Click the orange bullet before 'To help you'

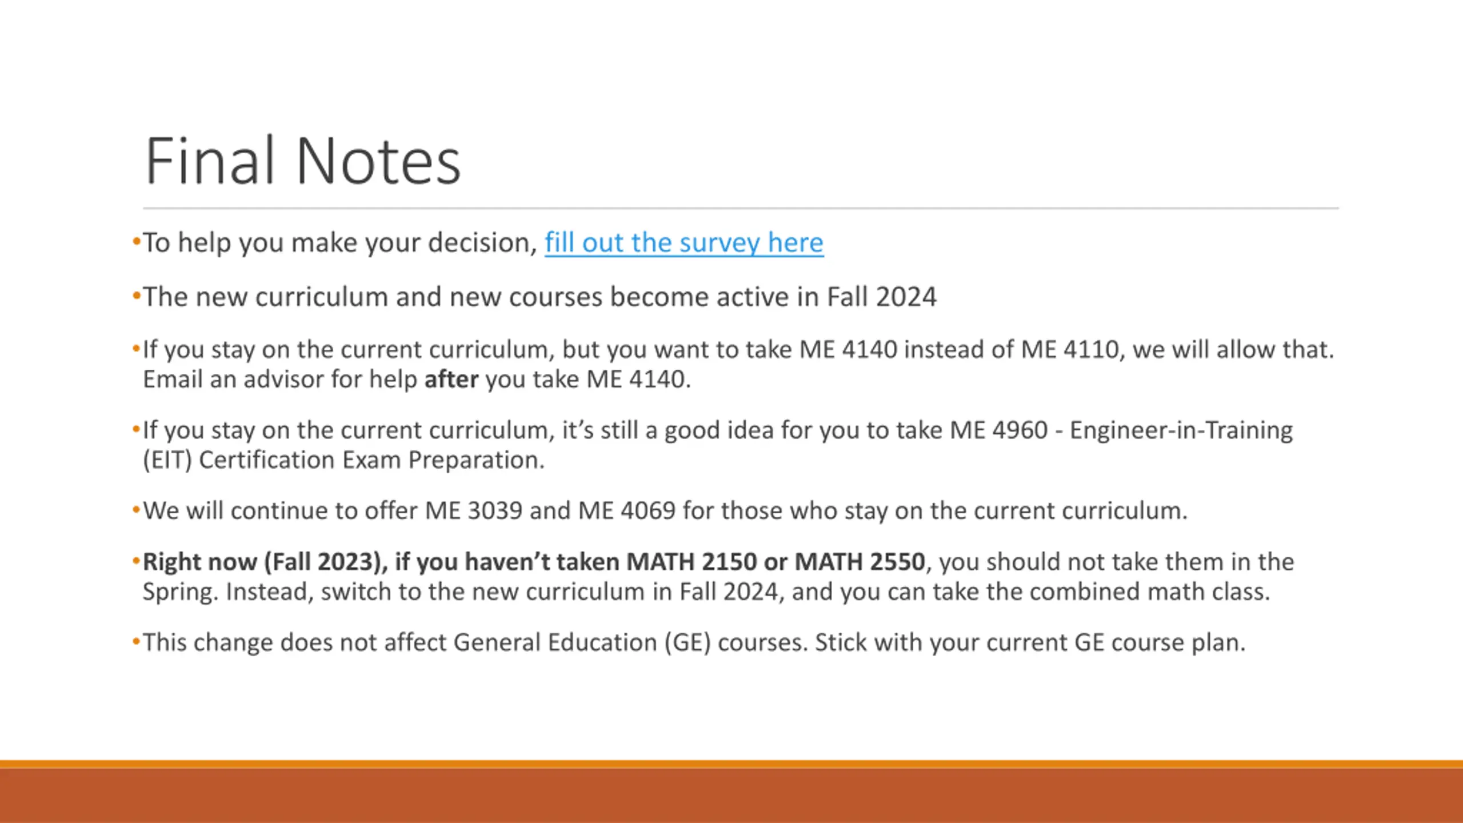point(136,242)
